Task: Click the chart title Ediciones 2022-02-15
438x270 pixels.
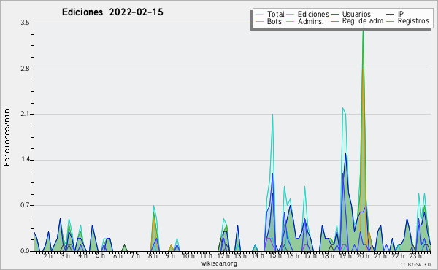Action: 112,12
